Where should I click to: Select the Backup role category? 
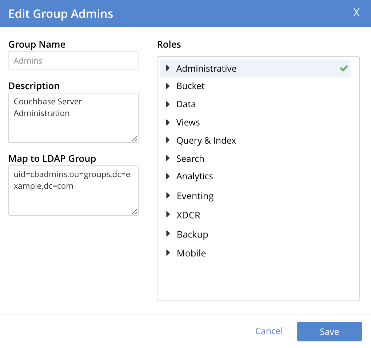click(192, 235)
